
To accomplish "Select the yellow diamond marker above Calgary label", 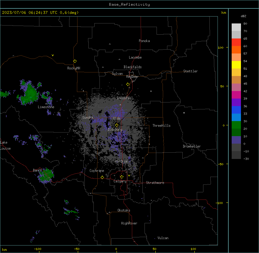I will (x=122, y=177).
